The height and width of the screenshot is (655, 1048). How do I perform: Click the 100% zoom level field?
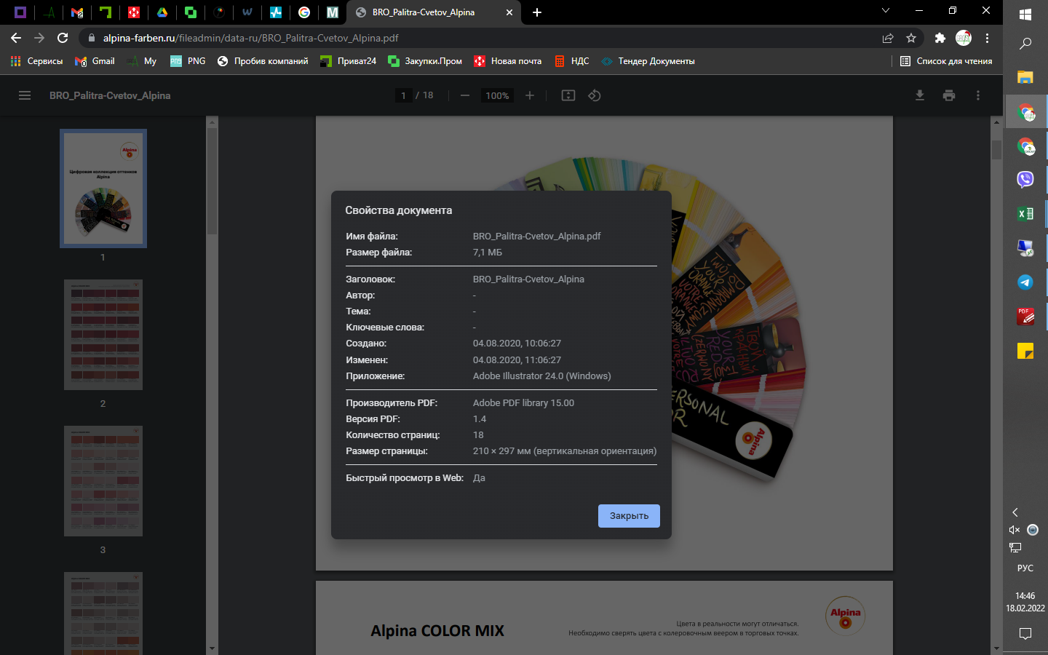pos(497,95)
